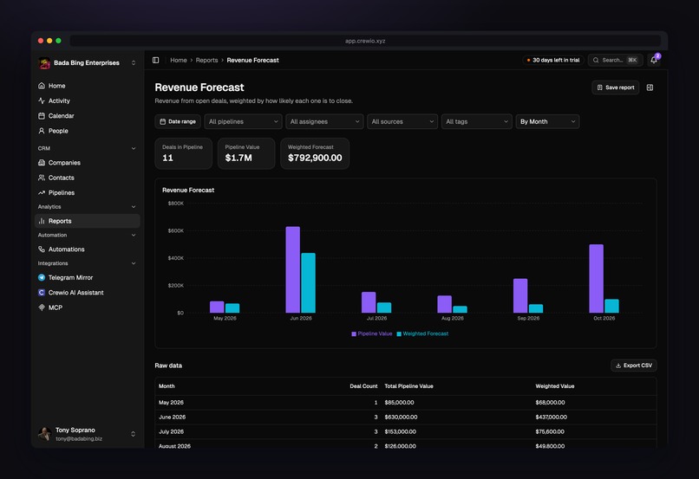Toggle Pipeline Value legend item

tap(372, 333)
